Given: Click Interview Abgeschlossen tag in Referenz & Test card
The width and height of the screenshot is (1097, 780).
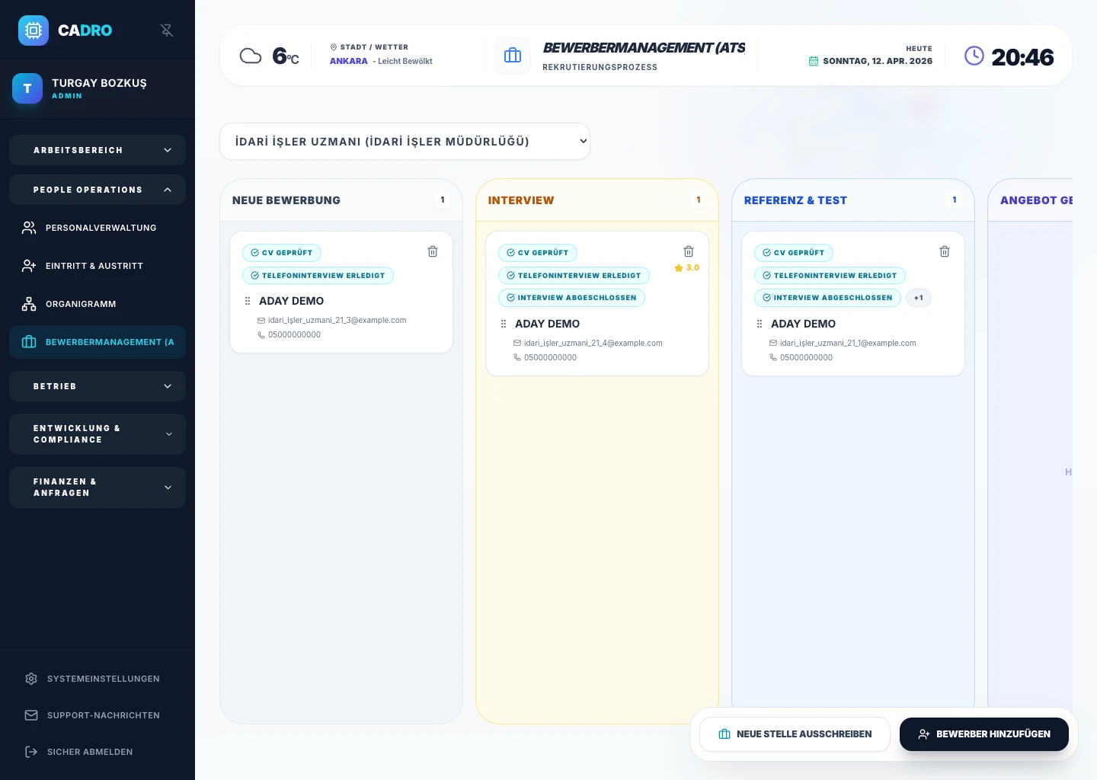Looking at the screenshot, I should pos(827,298).
